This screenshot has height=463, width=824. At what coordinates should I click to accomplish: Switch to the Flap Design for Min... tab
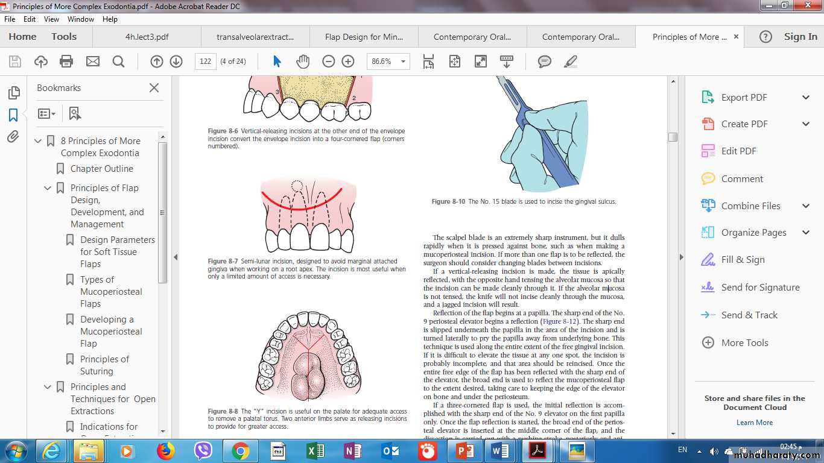tap(364, 37)
